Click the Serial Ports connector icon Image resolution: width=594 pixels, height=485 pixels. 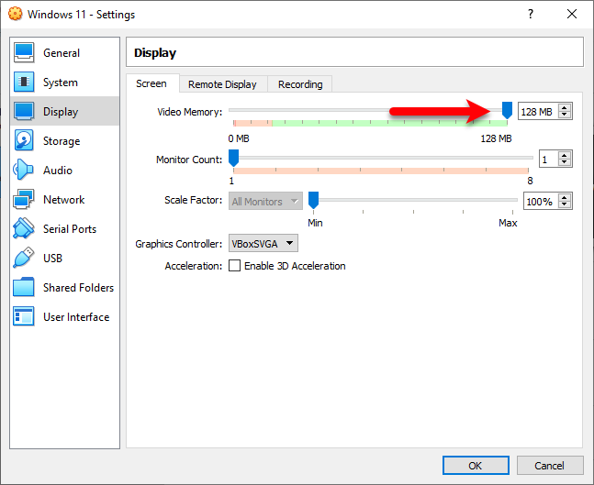point(24,228)
